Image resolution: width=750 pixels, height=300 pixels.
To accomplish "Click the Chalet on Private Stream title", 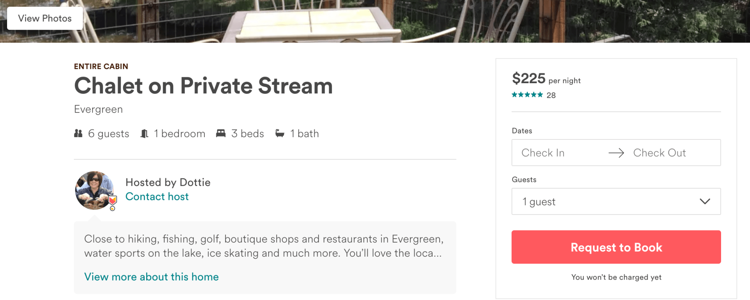I will click(203, 86).
